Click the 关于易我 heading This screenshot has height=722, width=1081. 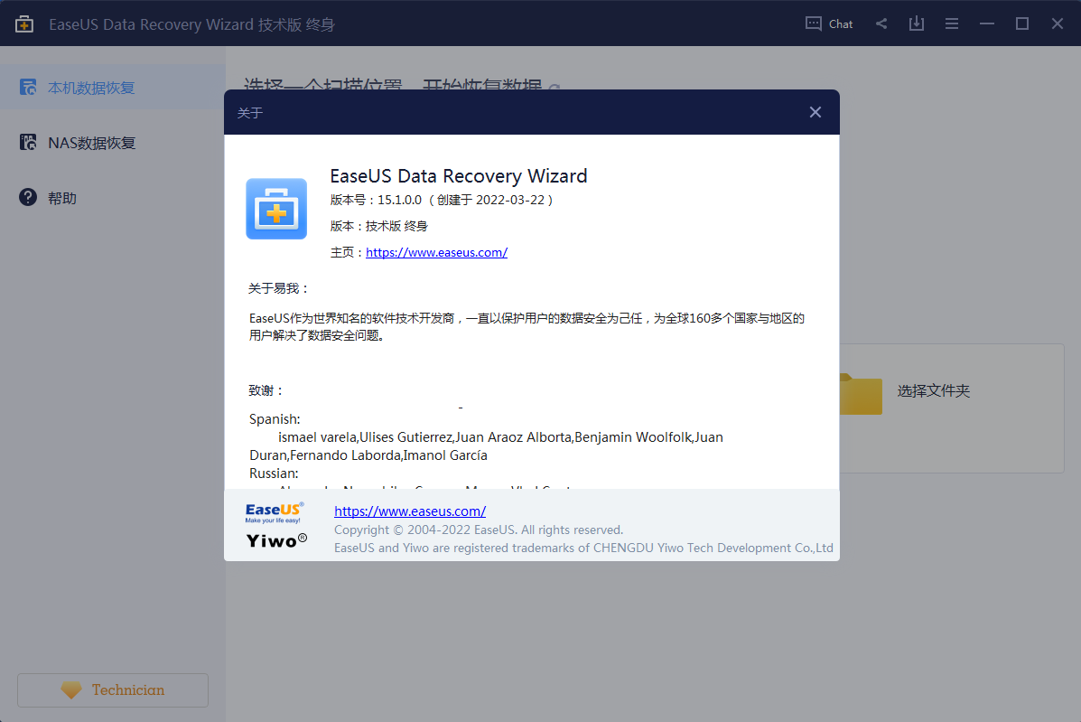pos(278,288)
